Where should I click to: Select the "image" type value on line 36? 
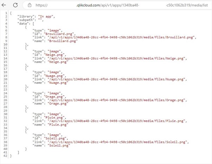point(54,135)
